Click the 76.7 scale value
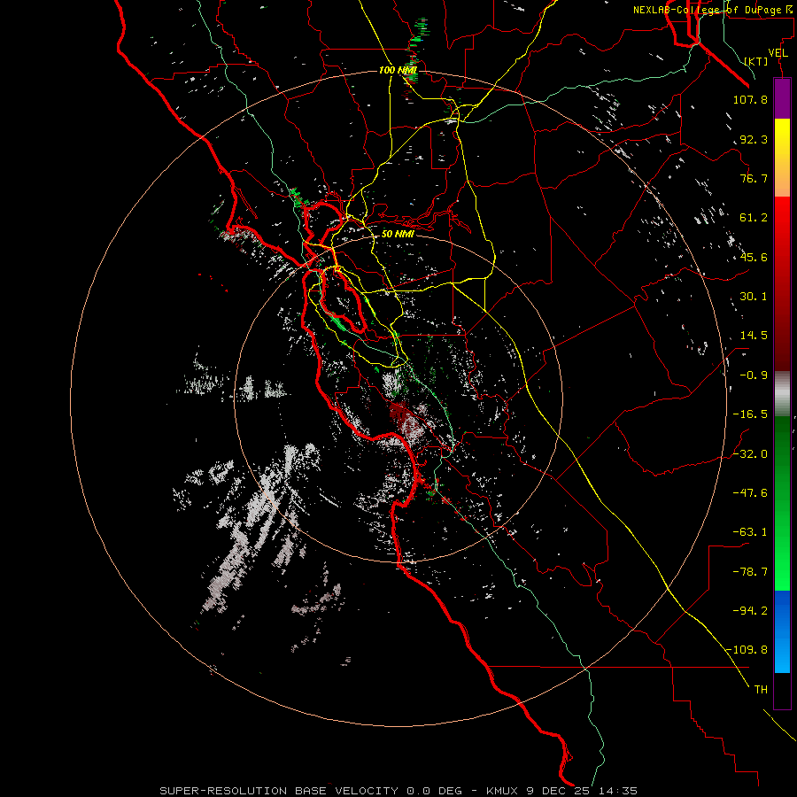The height and width of the screenshot is (797, 797). click(754, 178)
